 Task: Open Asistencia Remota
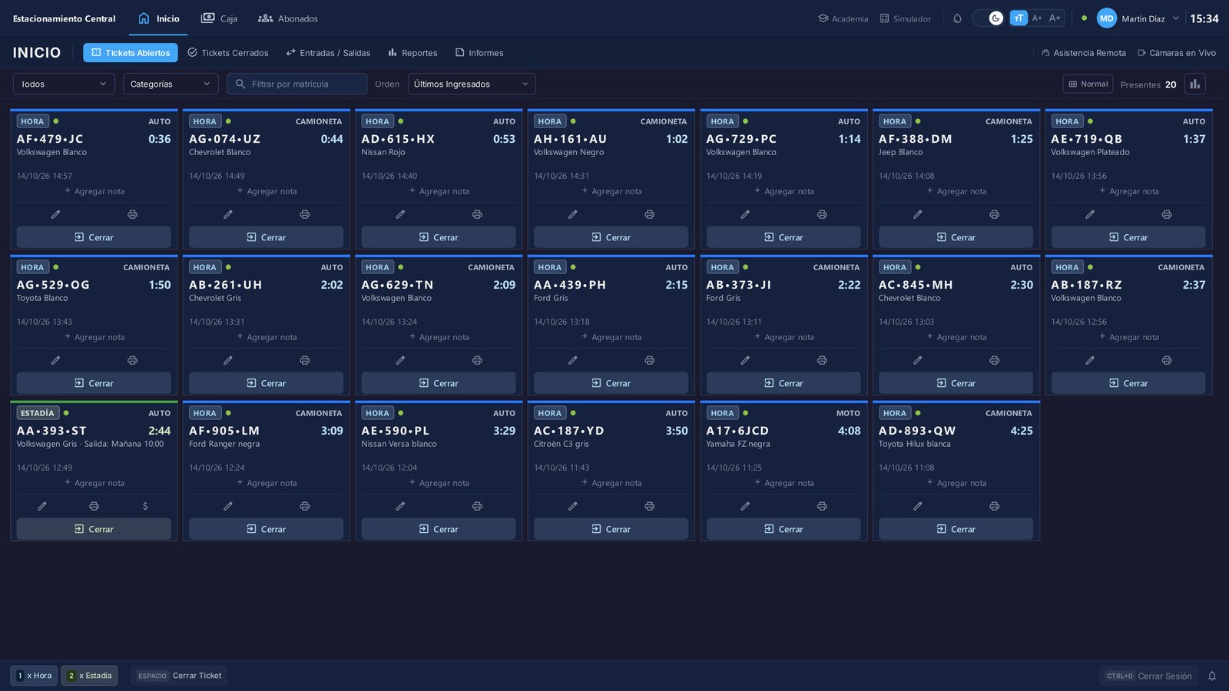coord(1083,53)
